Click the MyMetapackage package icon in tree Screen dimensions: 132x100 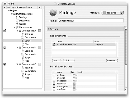click(14, 14)
